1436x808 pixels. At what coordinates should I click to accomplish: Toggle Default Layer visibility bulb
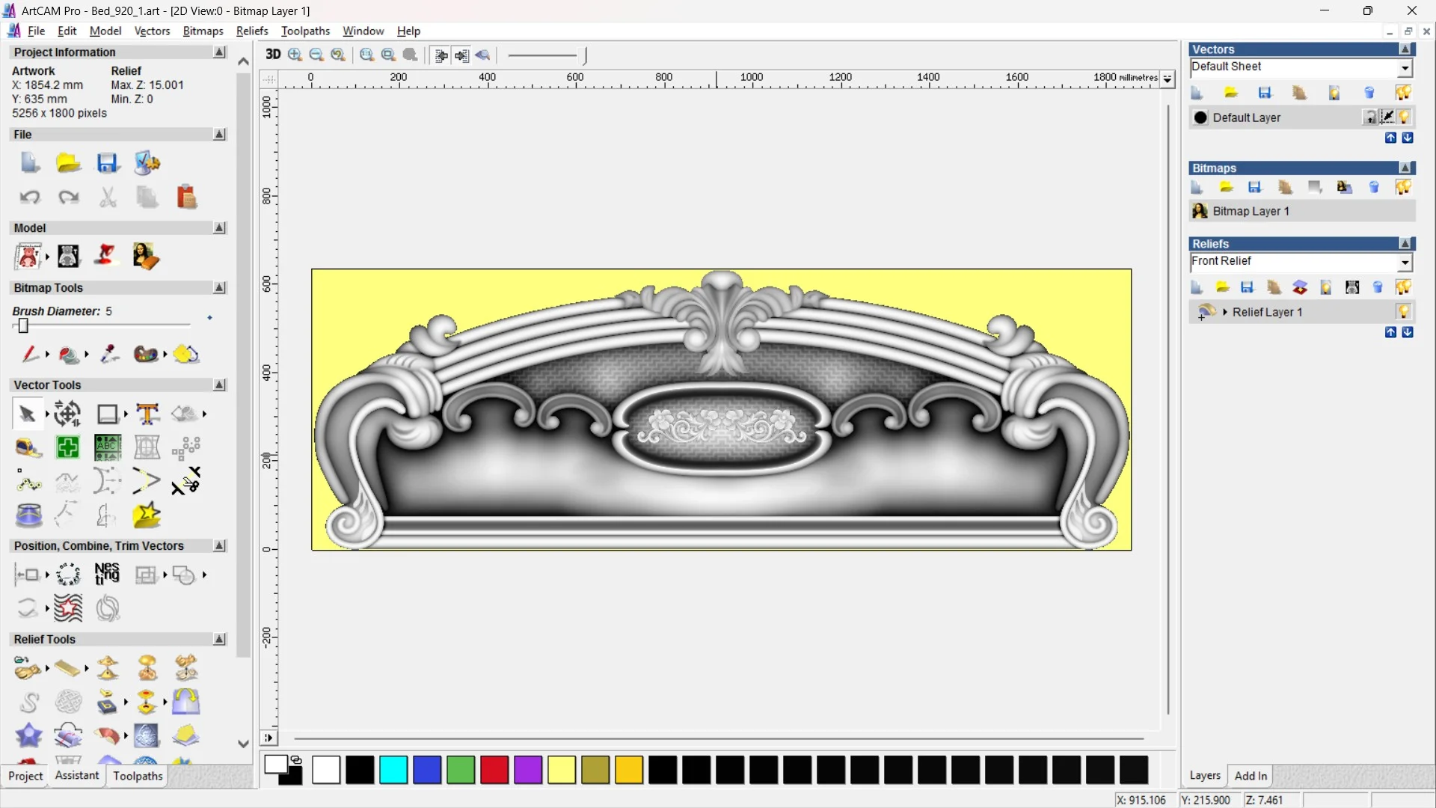pos(1405,117)
